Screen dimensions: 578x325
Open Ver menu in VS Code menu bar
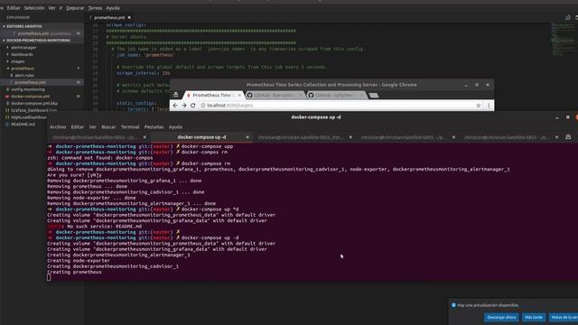click(x=51, y=8)
